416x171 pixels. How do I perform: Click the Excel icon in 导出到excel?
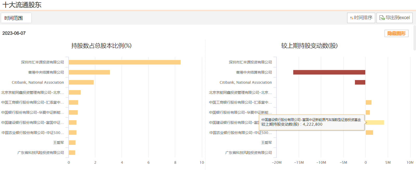(382, 18)
